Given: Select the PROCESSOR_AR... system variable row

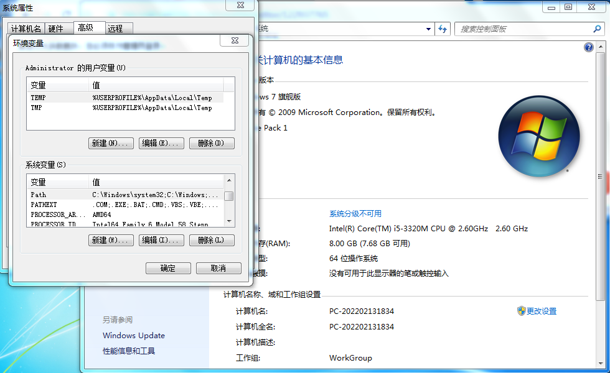Looking at the screenshot, I should pos(127,214).
